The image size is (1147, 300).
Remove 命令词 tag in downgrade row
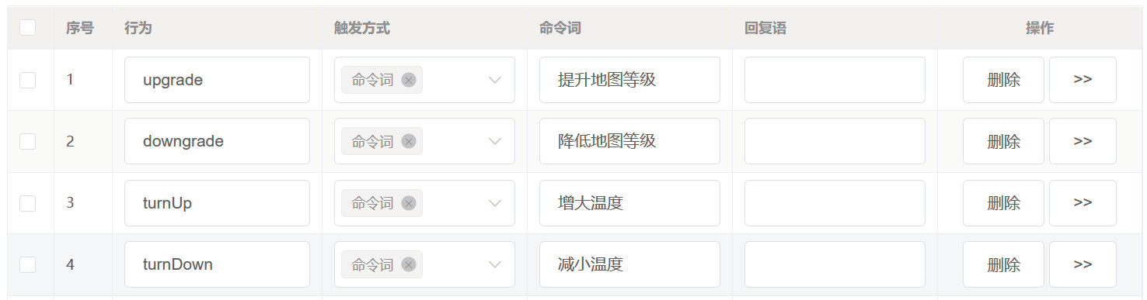(409, 141)
